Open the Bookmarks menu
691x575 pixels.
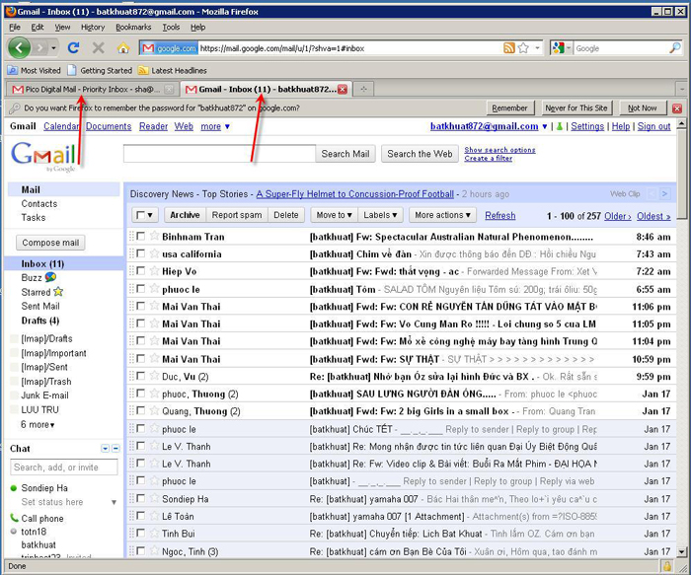coord(133,27)
